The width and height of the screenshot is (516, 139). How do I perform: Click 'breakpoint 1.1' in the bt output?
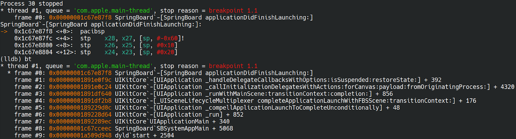click(233, 66)
